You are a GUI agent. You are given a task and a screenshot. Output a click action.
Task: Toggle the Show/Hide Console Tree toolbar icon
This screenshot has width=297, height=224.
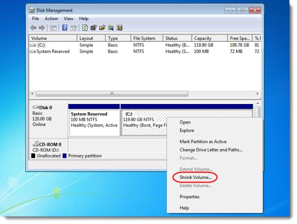click(x=53, y=28)
